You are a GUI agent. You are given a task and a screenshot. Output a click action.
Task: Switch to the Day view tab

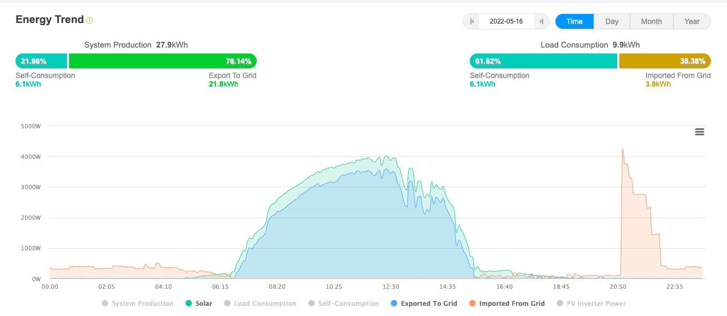pos(612,21)
